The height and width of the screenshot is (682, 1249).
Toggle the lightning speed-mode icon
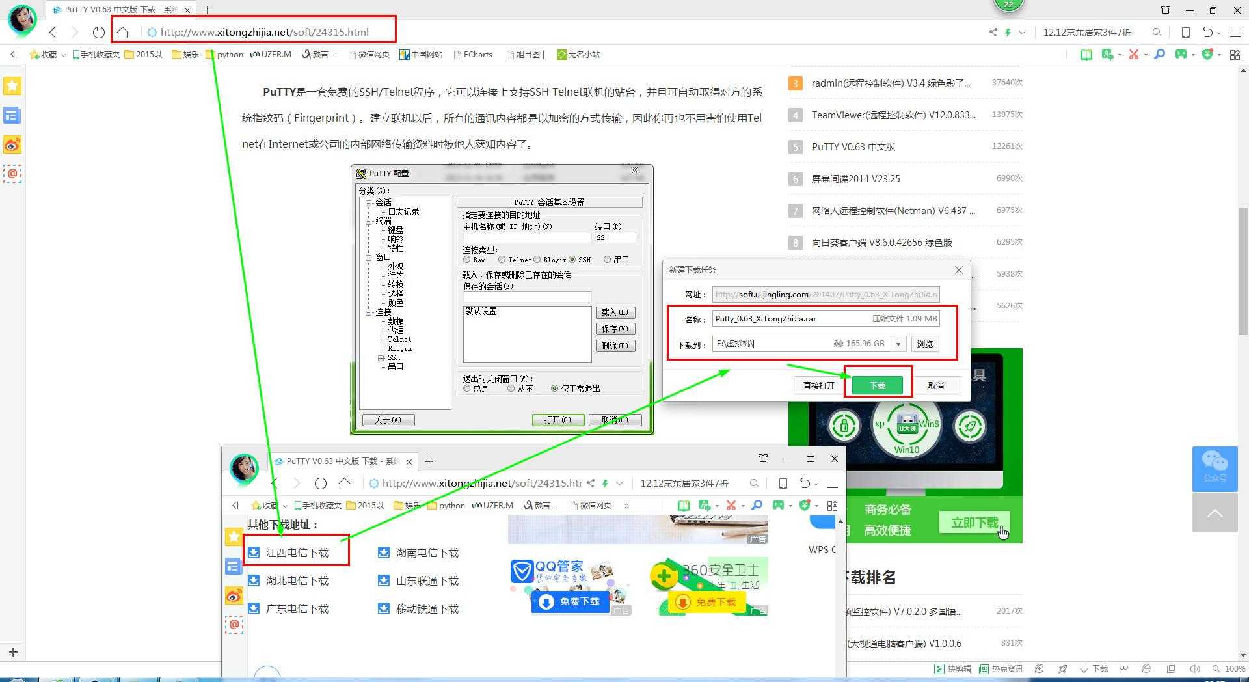1008,32
